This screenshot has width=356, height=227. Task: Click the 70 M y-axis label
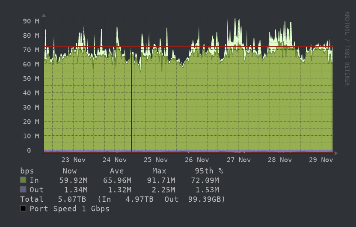(x=31, y=50)
